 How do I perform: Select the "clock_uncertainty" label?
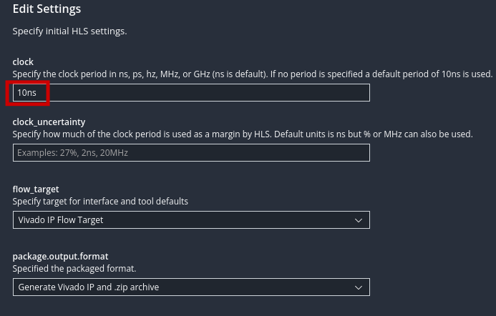[x=49, y=122]
